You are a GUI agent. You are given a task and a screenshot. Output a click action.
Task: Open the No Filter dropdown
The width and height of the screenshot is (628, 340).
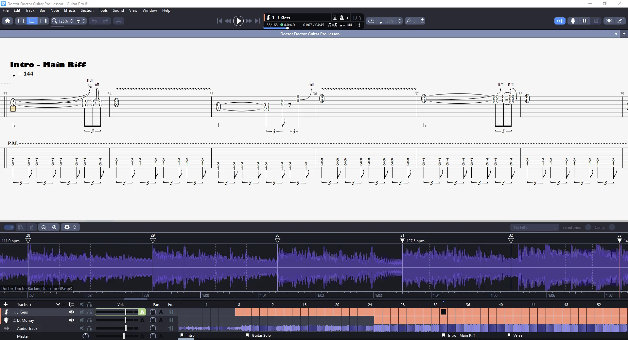pyautogui.click(x=534, y=227)
